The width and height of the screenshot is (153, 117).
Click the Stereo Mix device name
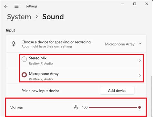(x=38, y=58)
